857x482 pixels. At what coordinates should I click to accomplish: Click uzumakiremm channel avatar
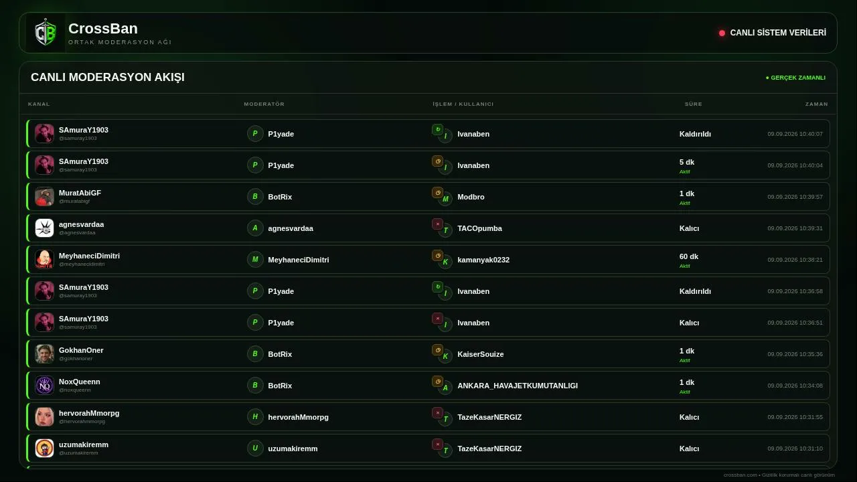click(44, 449)
